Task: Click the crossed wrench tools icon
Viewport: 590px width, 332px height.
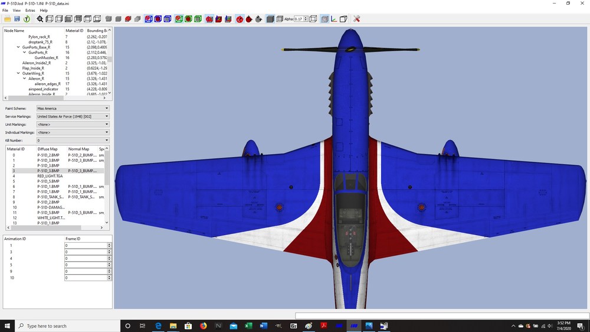Action: coord(356,19)
